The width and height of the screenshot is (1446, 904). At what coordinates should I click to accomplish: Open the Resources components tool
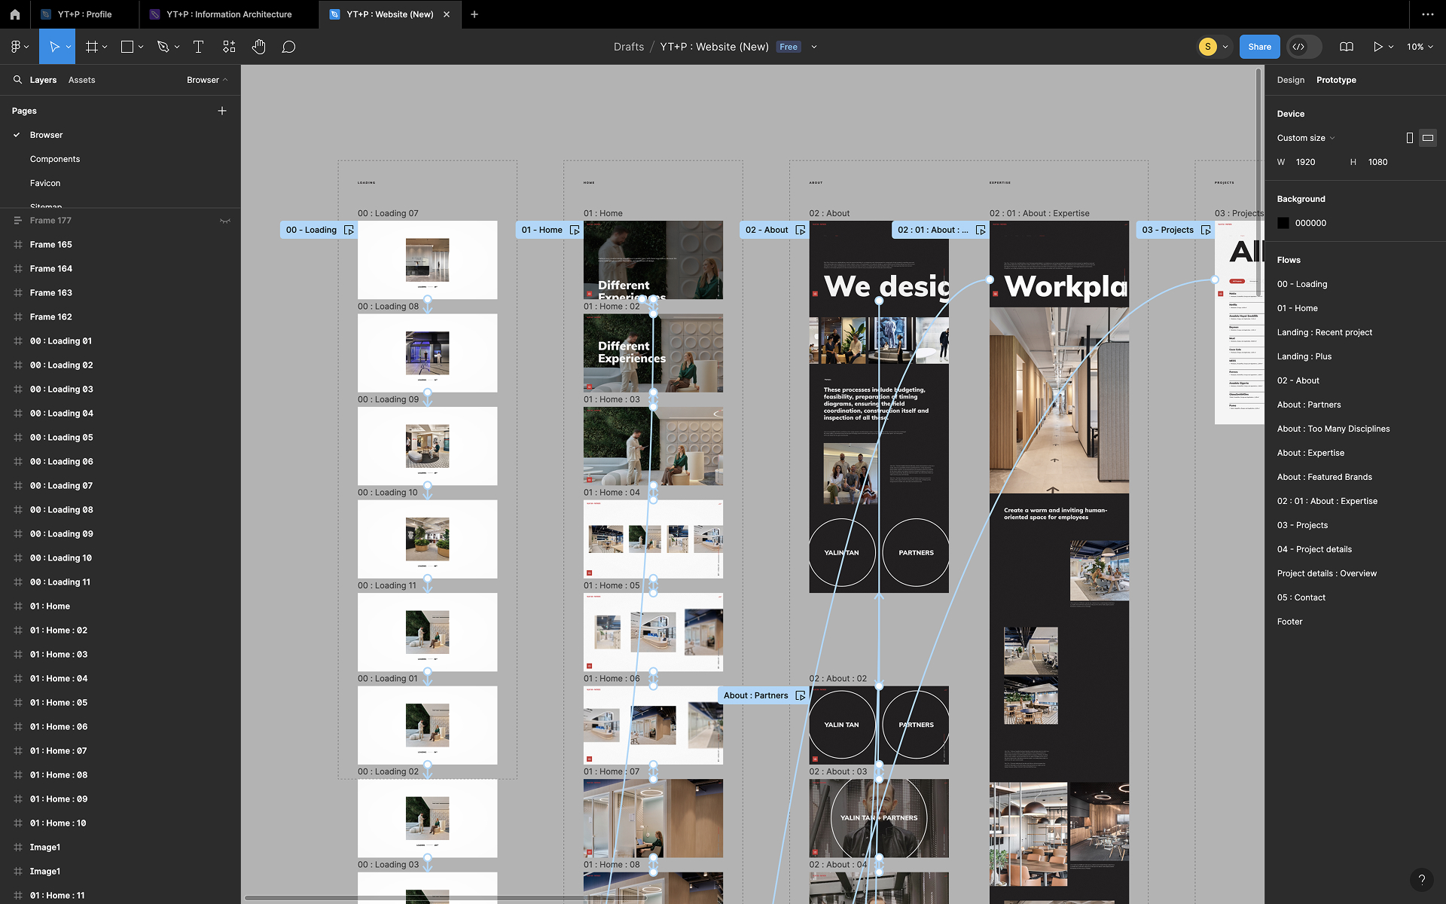(x=229, y=47)
